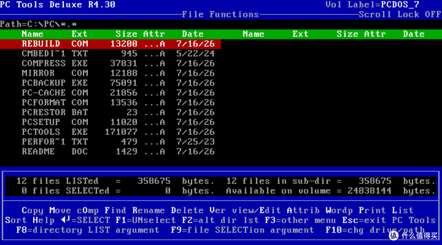Viewport: 442px width, 245px height.
Task: Click the Vol Label=PCDOS_7 text
Action: [x=372, y=5]
